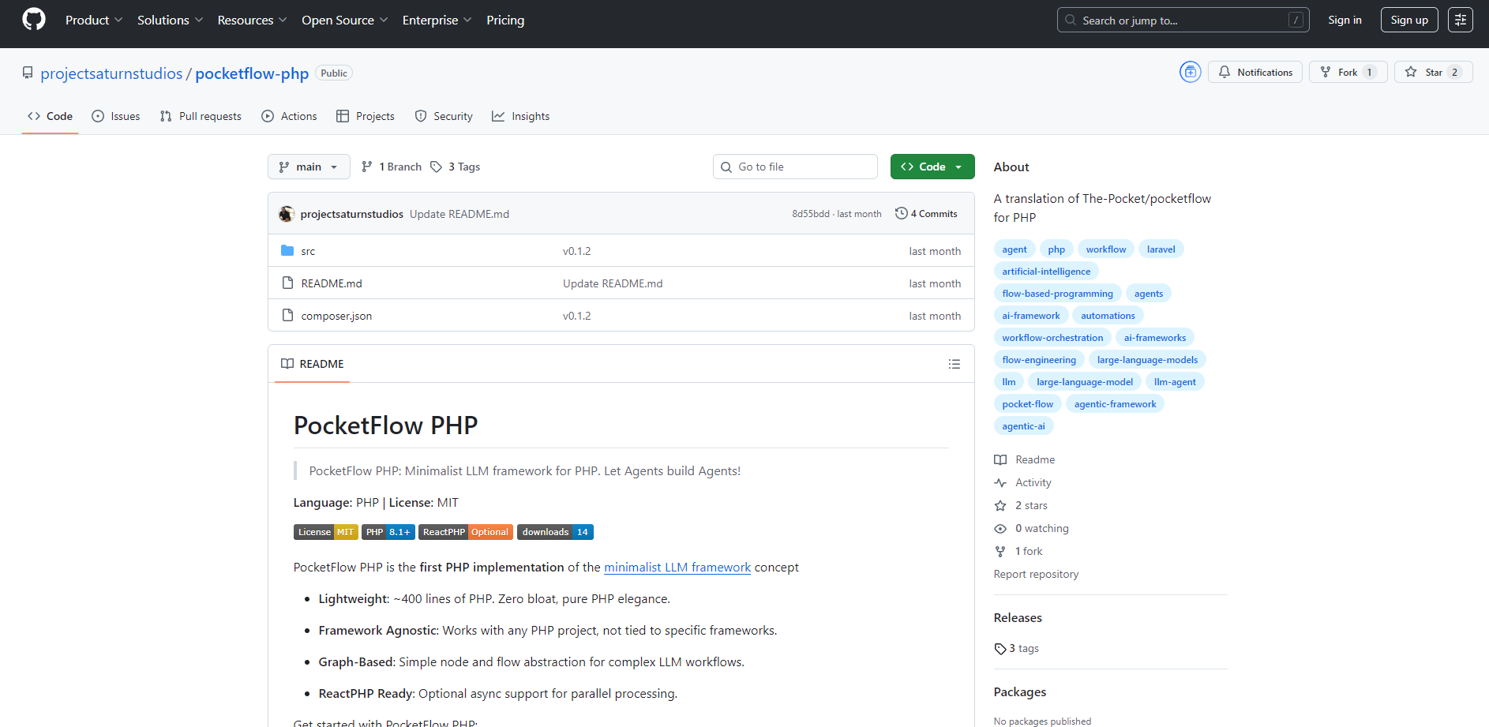Click into the Go to file field
1489x727 pixels.
tap(794, 167)
